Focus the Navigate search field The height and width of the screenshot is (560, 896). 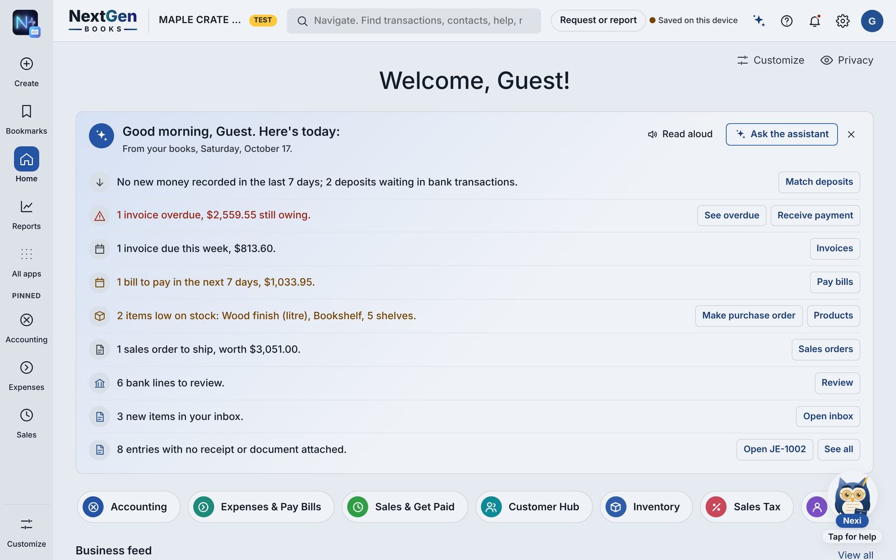pos(414,21)
